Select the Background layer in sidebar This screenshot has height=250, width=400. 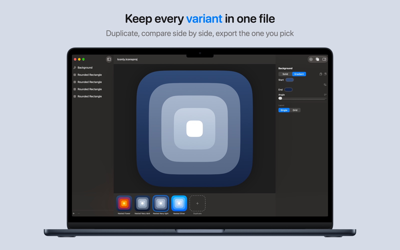(92, 67)
